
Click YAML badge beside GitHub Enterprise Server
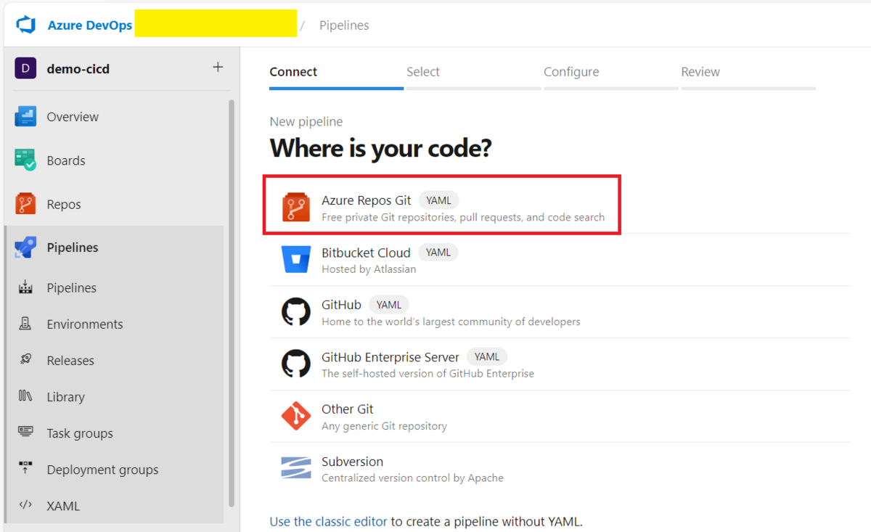[487, 357]
